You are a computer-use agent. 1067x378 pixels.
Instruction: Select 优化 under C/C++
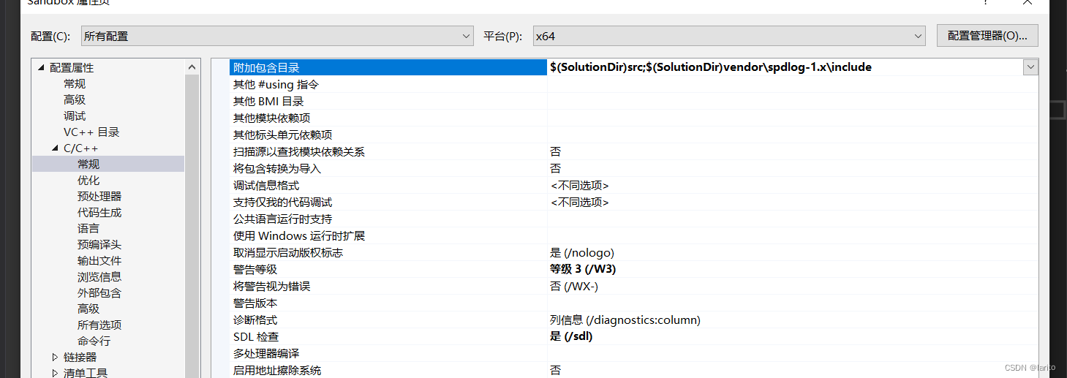point(88,181)
